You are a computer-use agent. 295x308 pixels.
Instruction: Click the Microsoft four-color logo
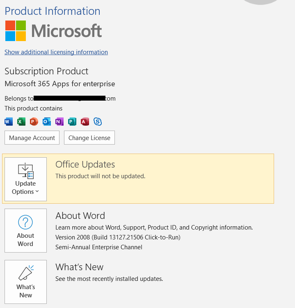pos(16,31)
